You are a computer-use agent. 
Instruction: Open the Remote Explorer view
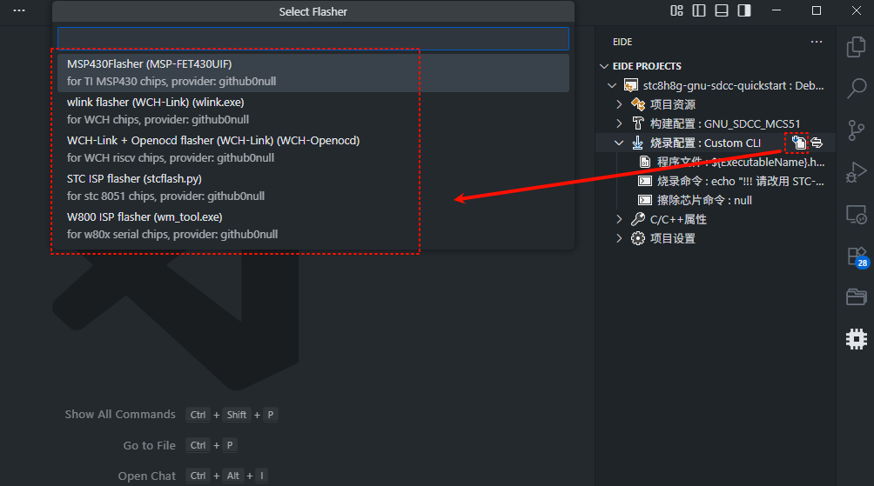857,215
